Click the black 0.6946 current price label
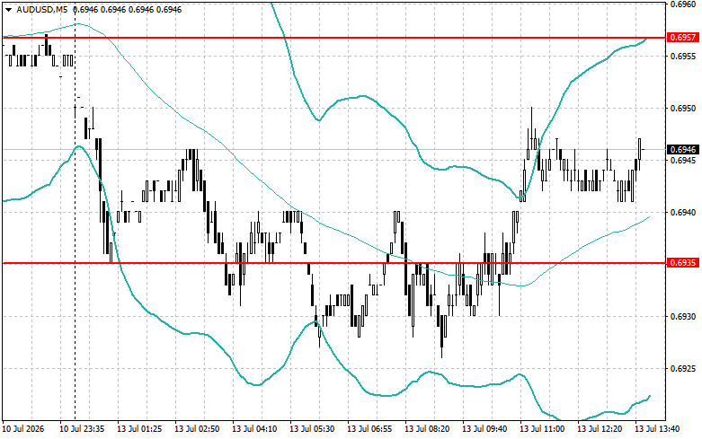This screenshot has width=702, height=439. coord(683,149)
